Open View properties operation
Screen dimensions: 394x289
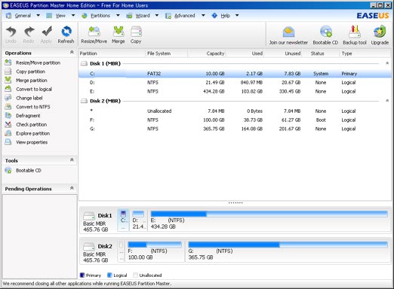32,142
